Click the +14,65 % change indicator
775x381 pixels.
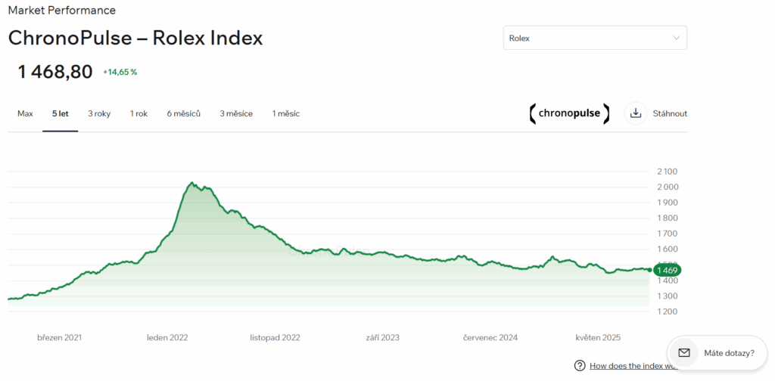pos(120,73)
